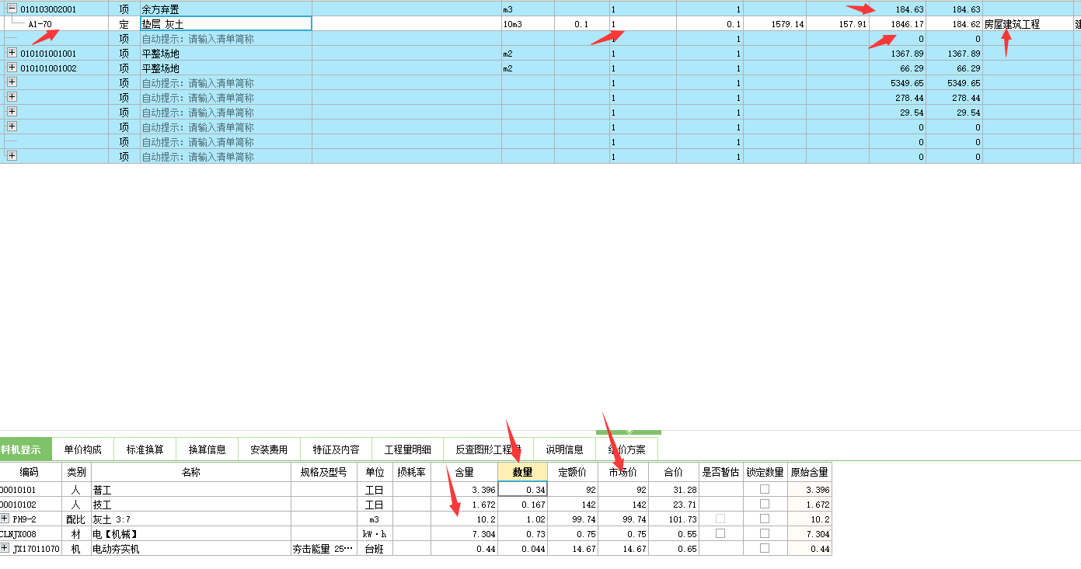Click the 余方弃置 item name
This screenshot has height=569, width=1081.
(160, 9)
